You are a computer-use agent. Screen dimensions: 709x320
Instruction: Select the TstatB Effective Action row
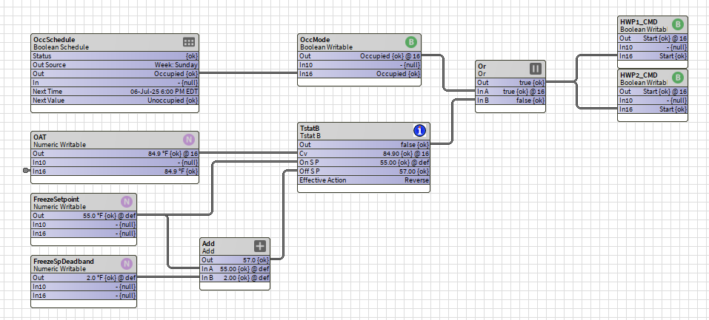pos(363,180)
